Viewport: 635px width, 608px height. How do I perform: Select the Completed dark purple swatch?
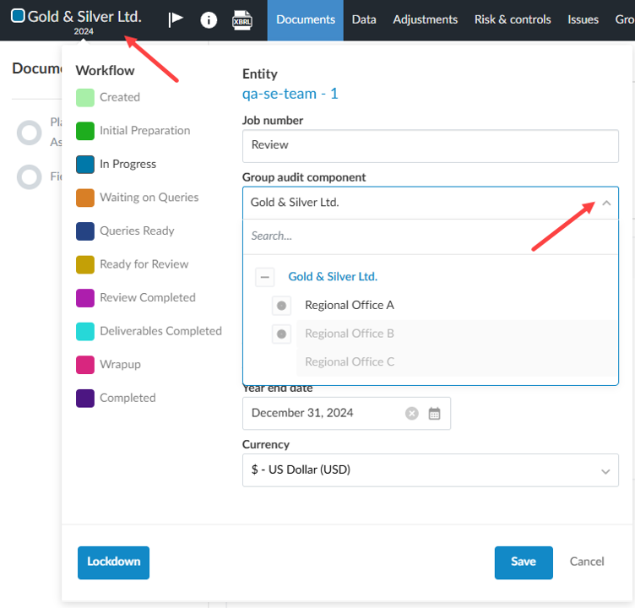click(x=85, y=399)
